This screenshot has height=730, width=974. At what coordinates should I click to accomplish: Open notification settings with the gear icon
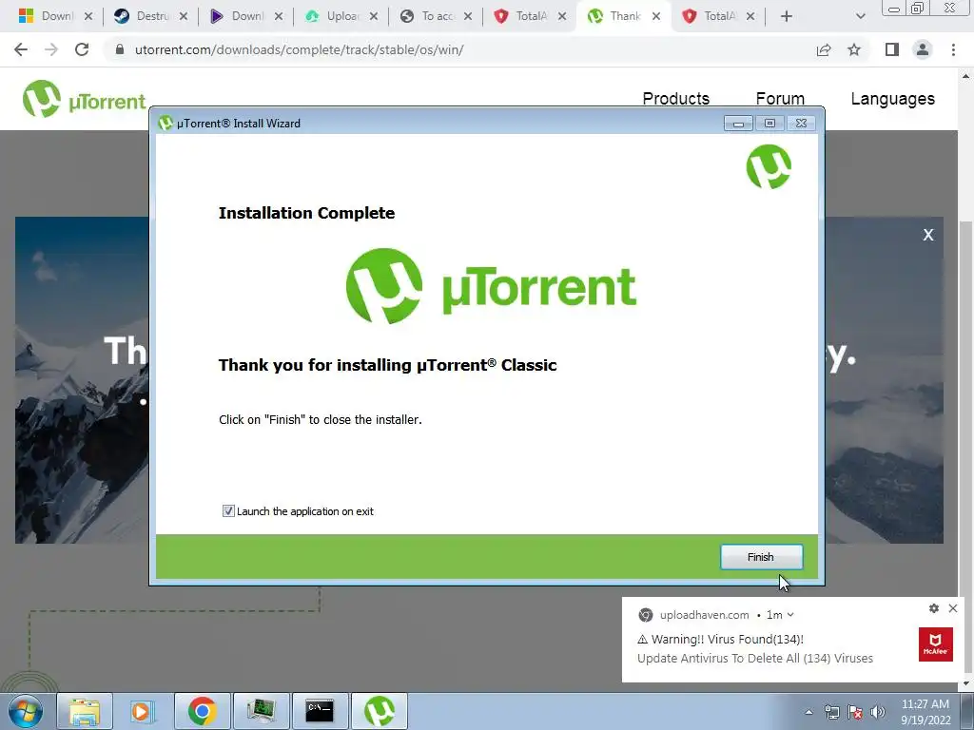tap(934, 608)
